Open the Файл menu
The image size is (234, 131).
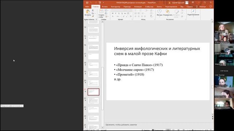pos(87,7)
